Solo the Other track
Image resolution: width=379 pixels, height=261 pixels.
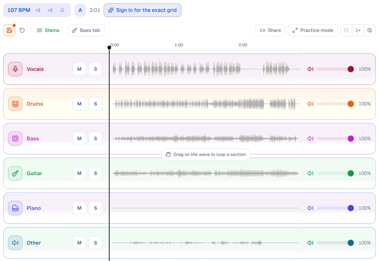click(95, 243)
